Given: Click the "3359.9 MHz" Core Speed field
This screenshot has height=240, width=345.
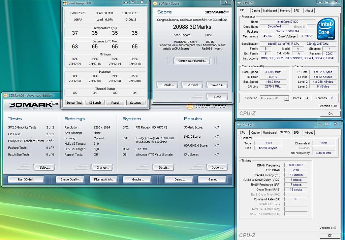Looking at the screenshot, I should click(273, 72).
